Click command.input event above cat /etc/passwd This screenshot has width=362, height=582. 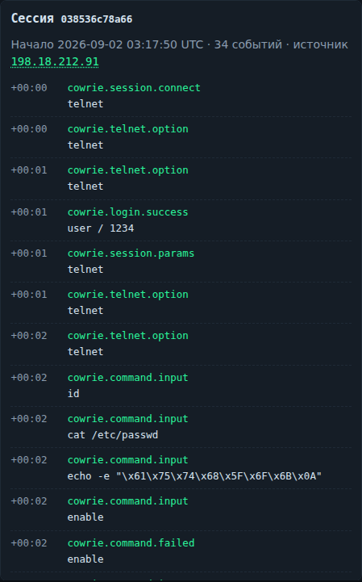127,419
